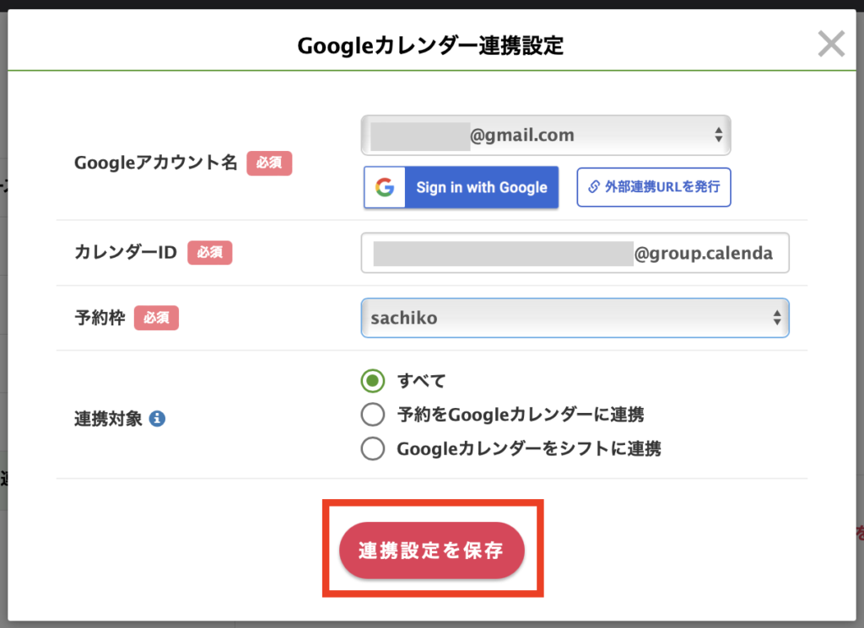Click the Google G logo icon

pyautogui.click(x=385, y=187)
